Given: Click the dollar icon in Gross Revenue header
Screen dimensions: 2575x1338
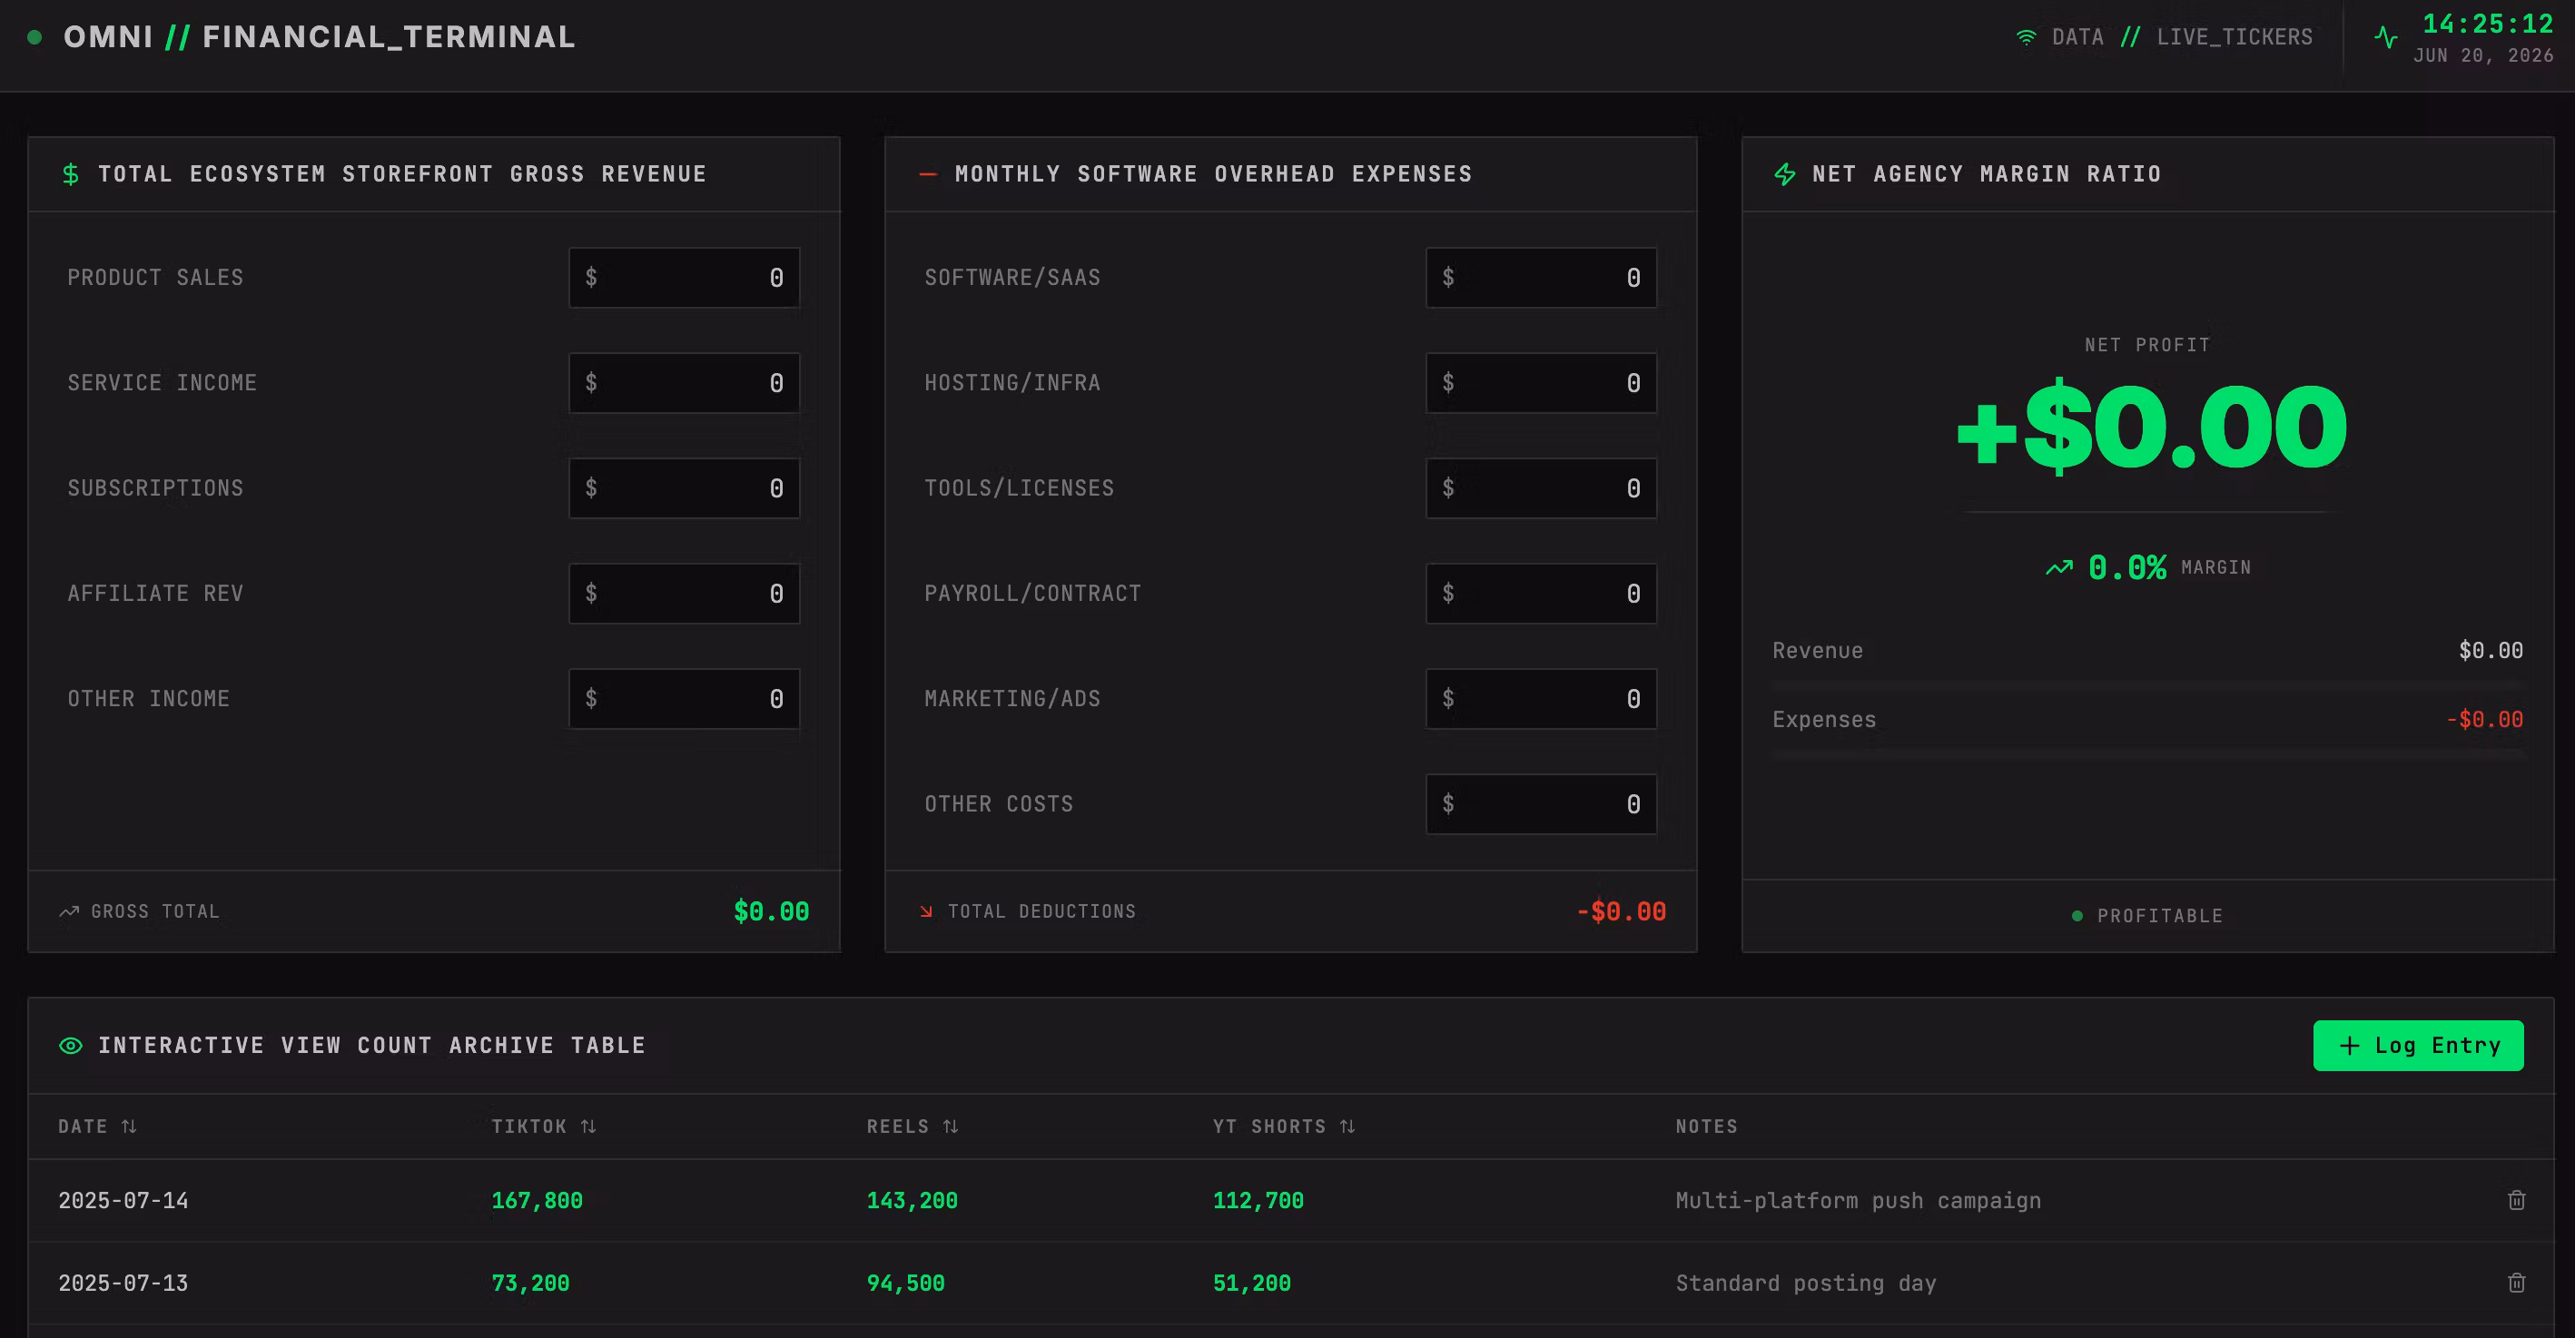Looking at the screenshot, I should tap(70, 174).
